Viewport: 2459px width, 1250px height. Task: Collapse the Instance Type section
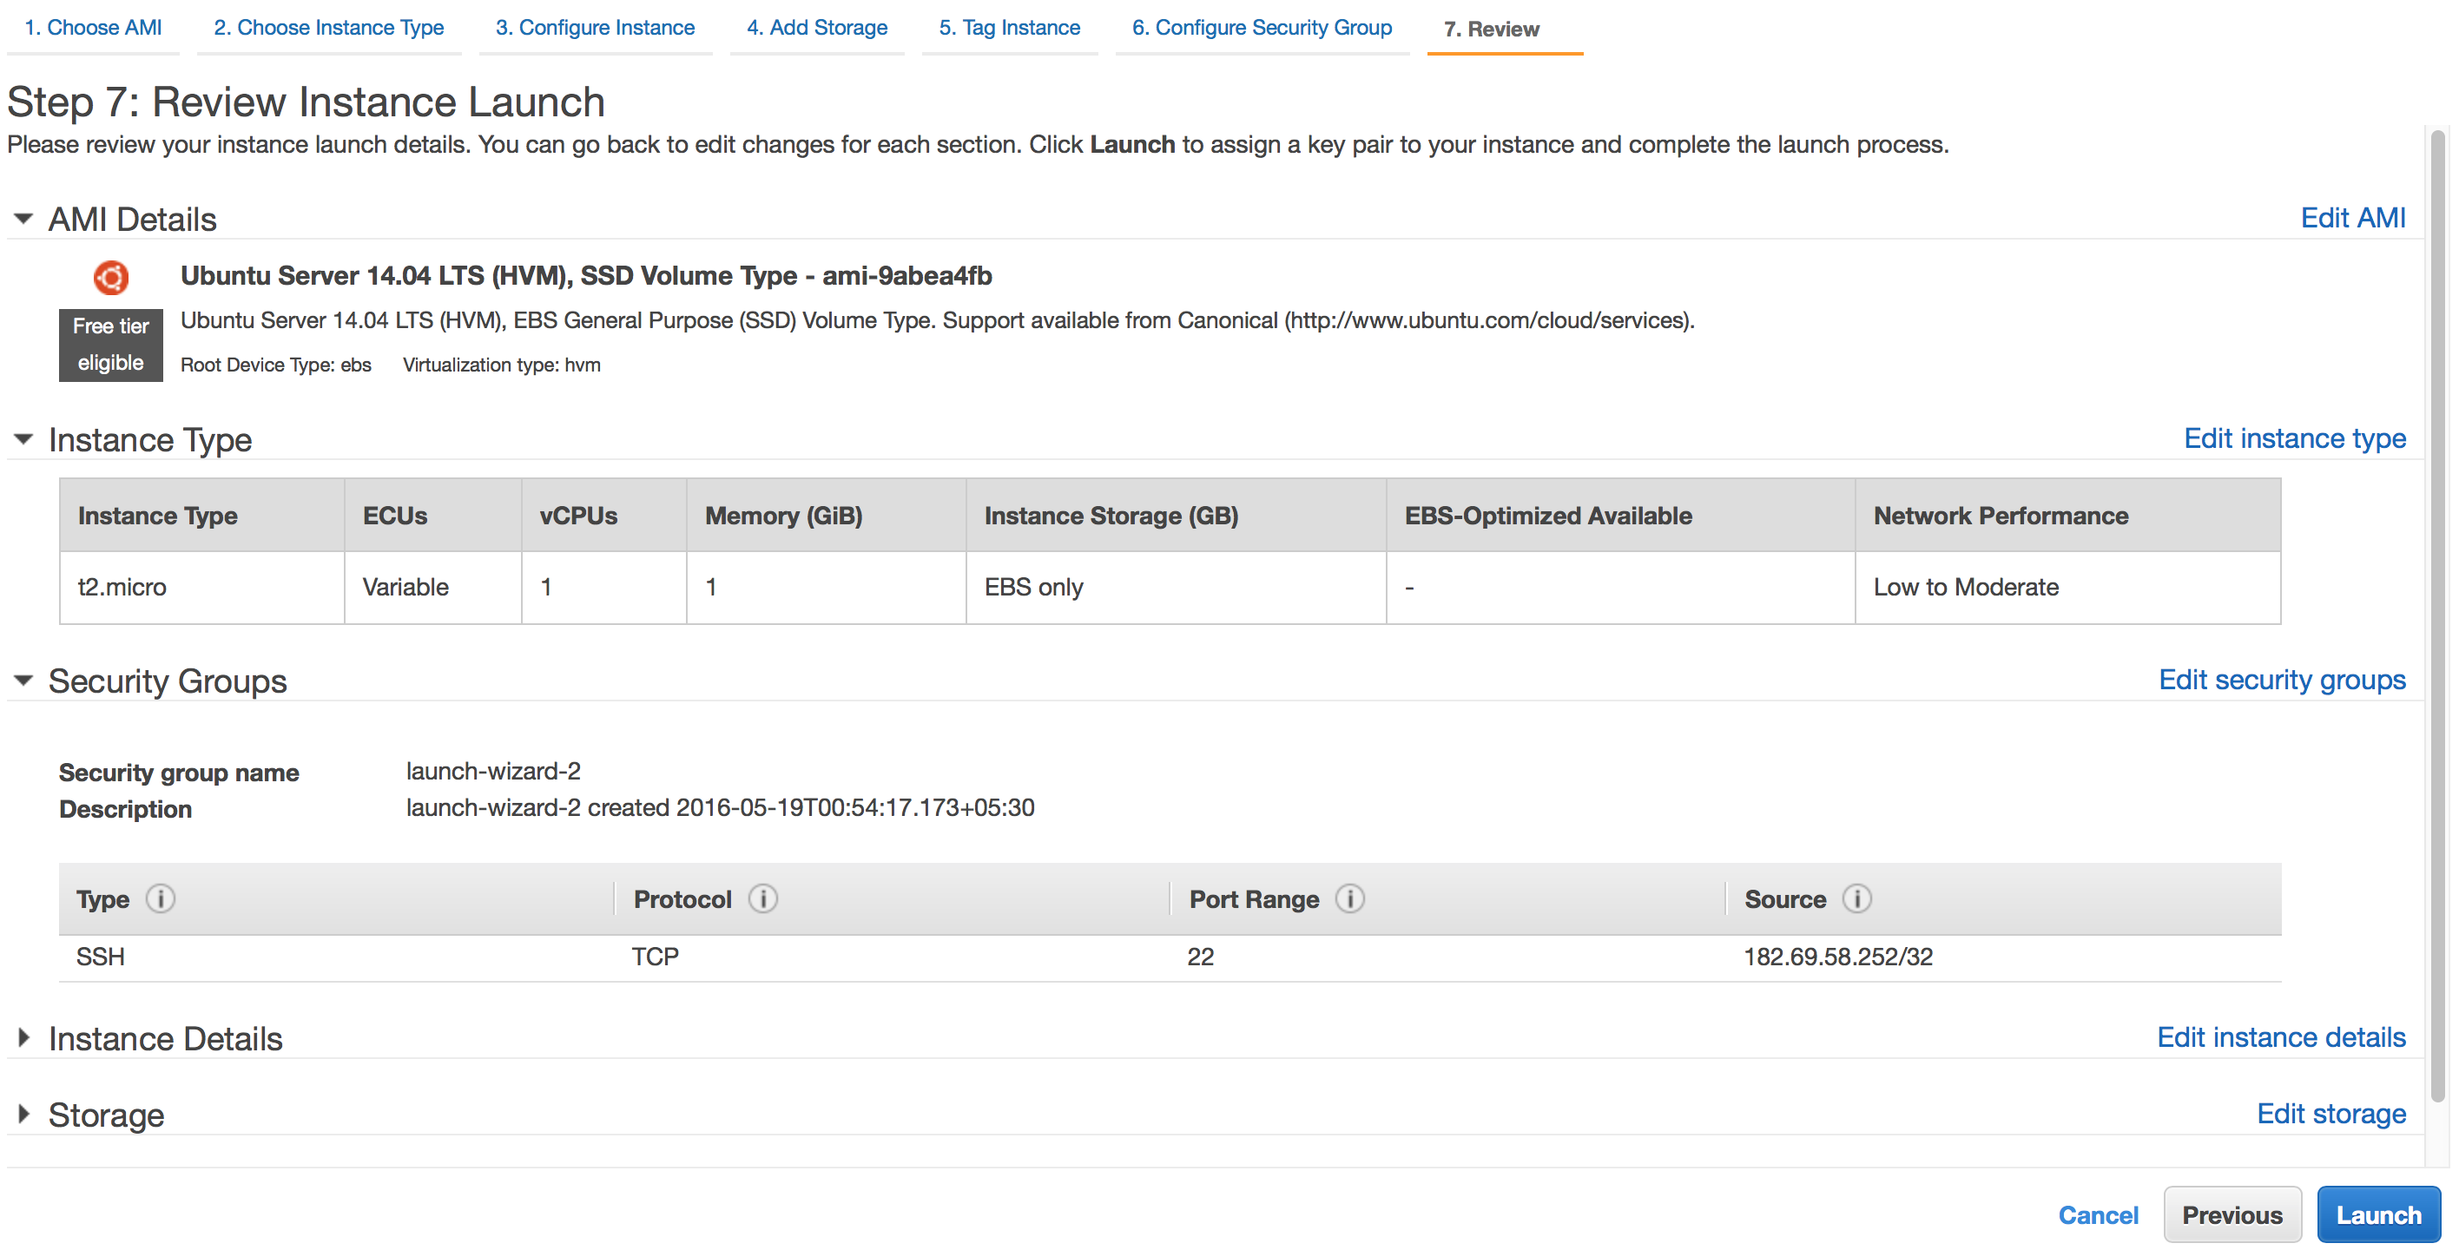click(23, 440)
